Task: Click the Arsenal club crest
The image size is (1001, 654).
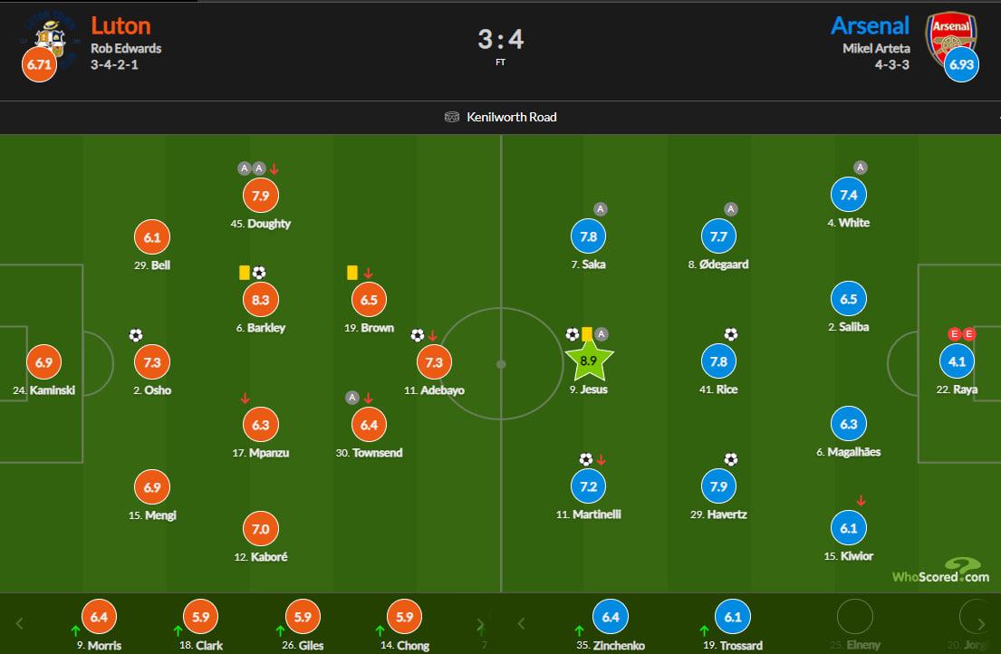Action: 950,34
